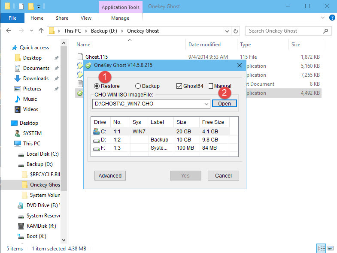Click the Cancel button

(223, 176)
